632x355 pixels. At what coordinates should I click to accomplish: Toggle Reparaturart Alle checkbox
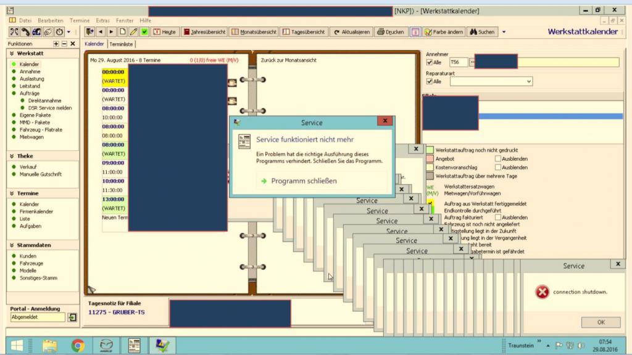tap(430, 81)
